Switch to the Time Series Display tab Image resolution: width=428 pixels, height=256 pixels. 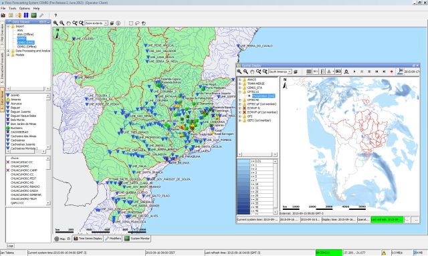[x=88, y=239]
